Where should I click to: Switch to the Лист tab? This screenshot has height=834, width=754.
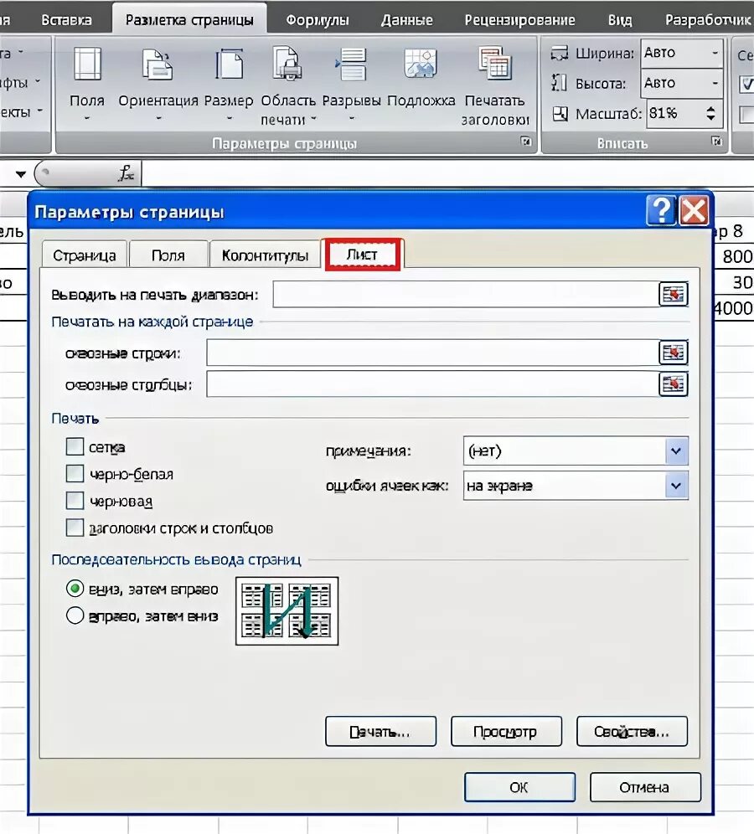point(363,255)
